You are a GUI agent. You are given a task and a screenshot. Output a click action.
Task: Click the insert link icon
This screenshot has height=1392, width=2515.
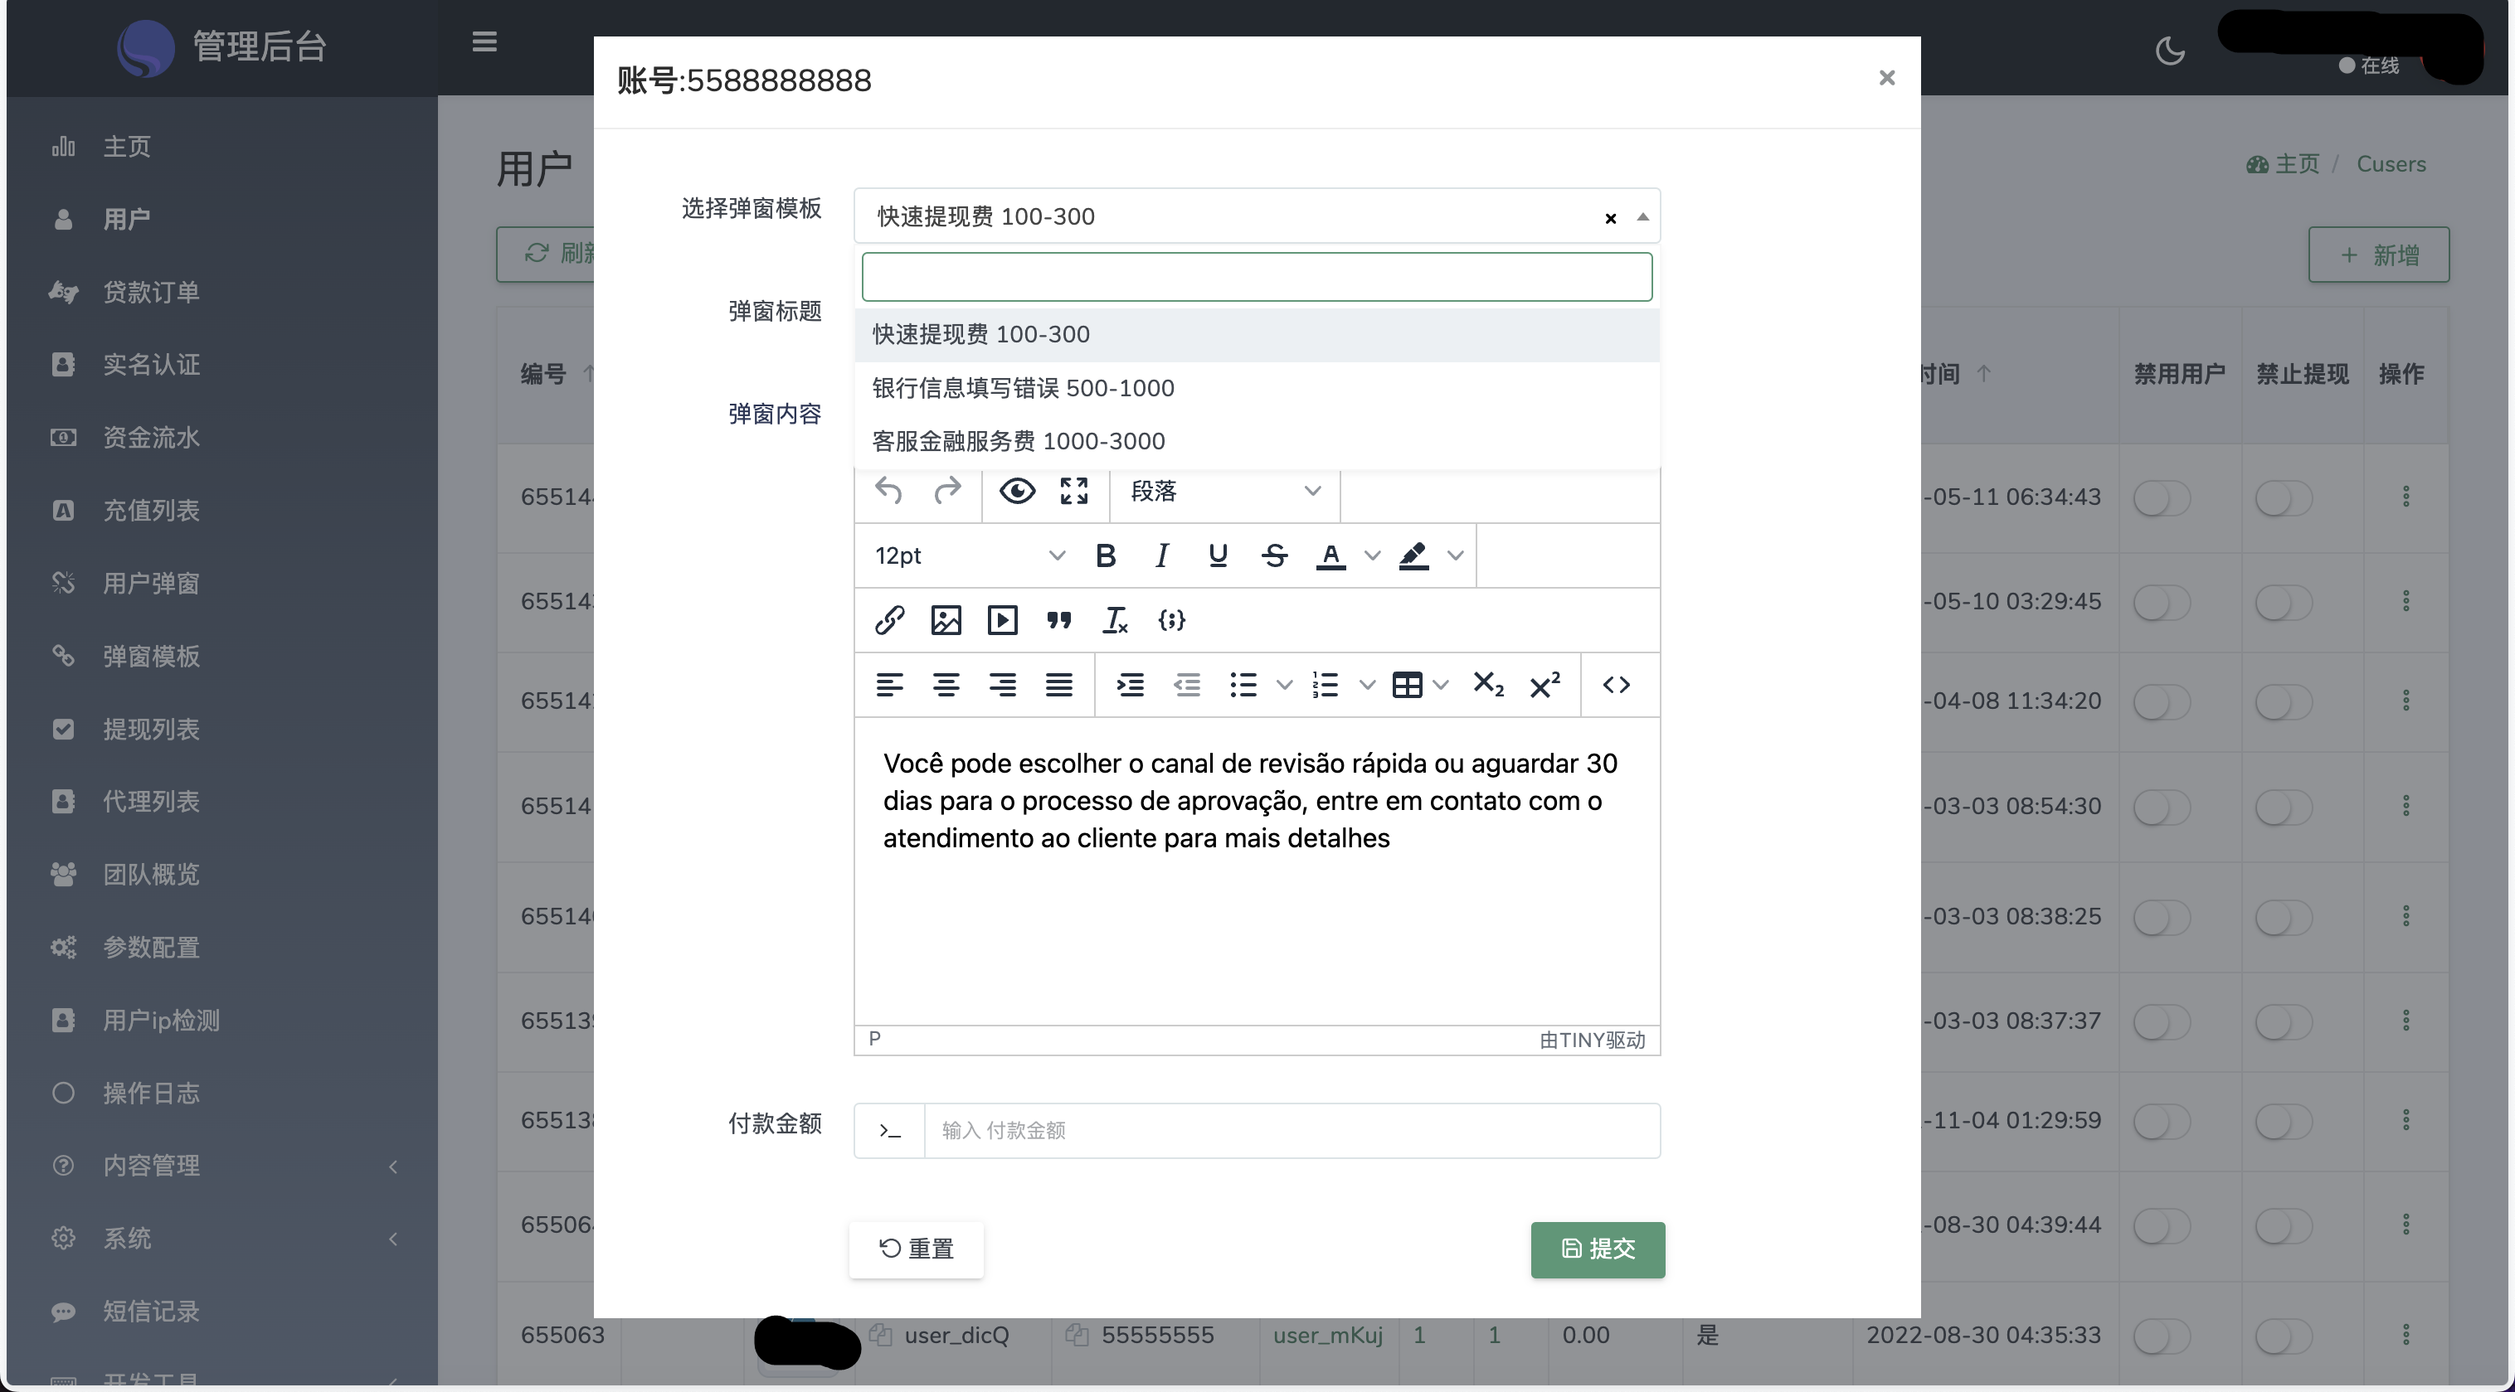point(888,620)
